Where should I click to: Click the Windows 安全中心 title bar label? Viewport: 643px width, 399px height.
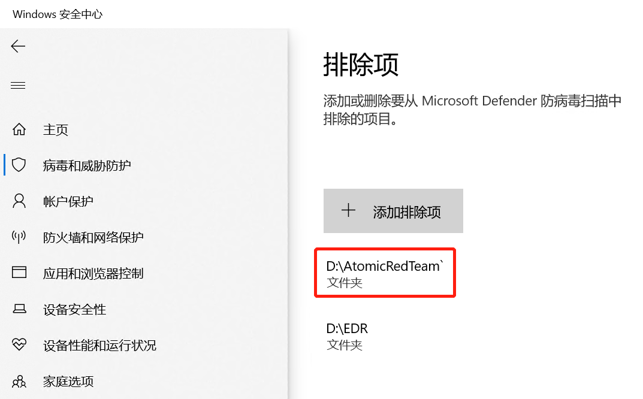point(57,14)
